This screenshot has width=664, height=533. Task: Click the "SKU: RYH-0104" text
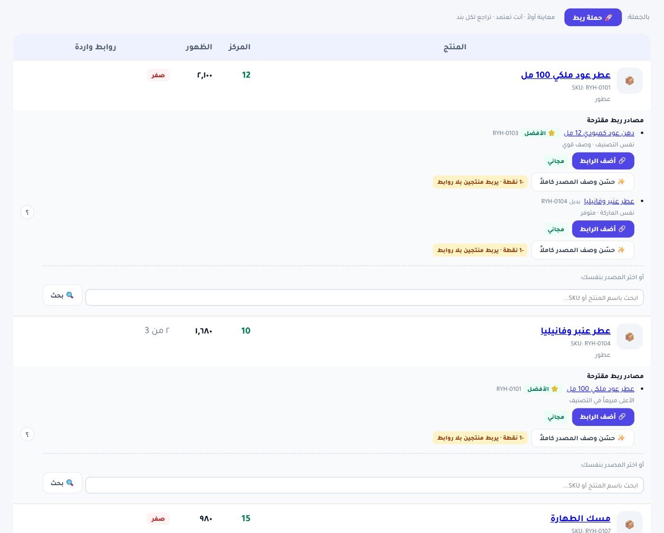(590, 343)
